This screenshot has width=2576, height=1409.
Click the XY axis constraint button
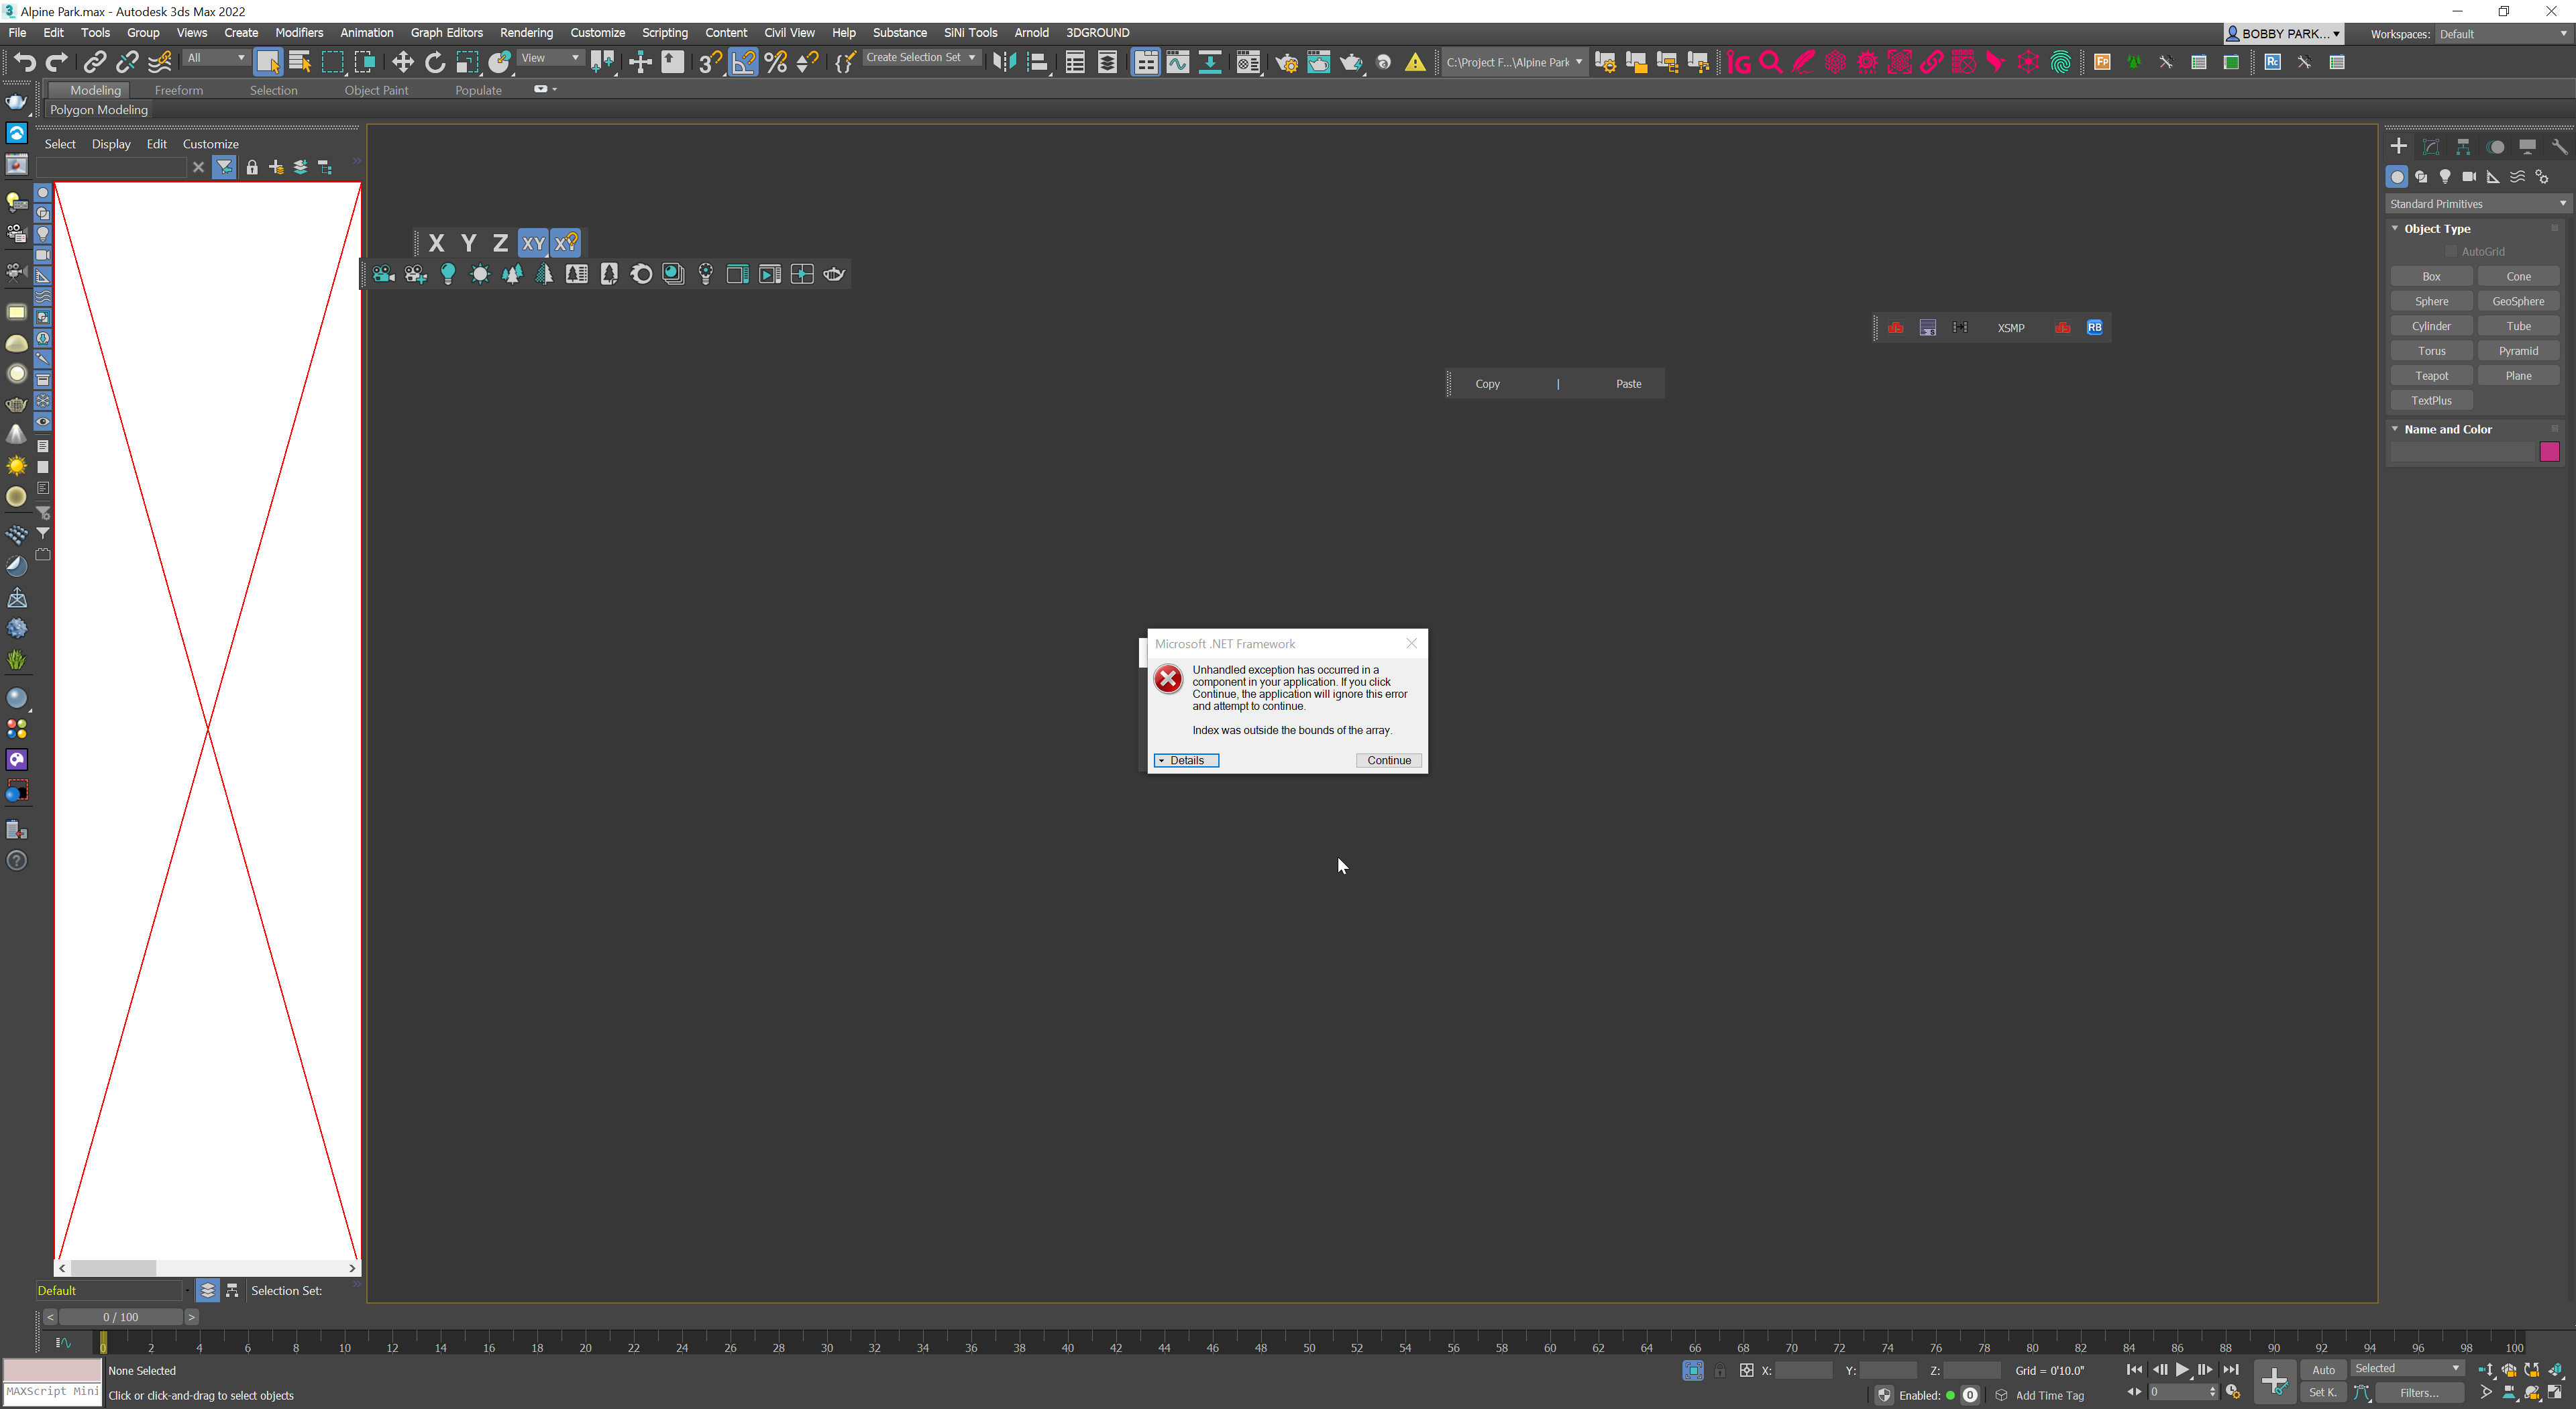(x=533, y=243)
